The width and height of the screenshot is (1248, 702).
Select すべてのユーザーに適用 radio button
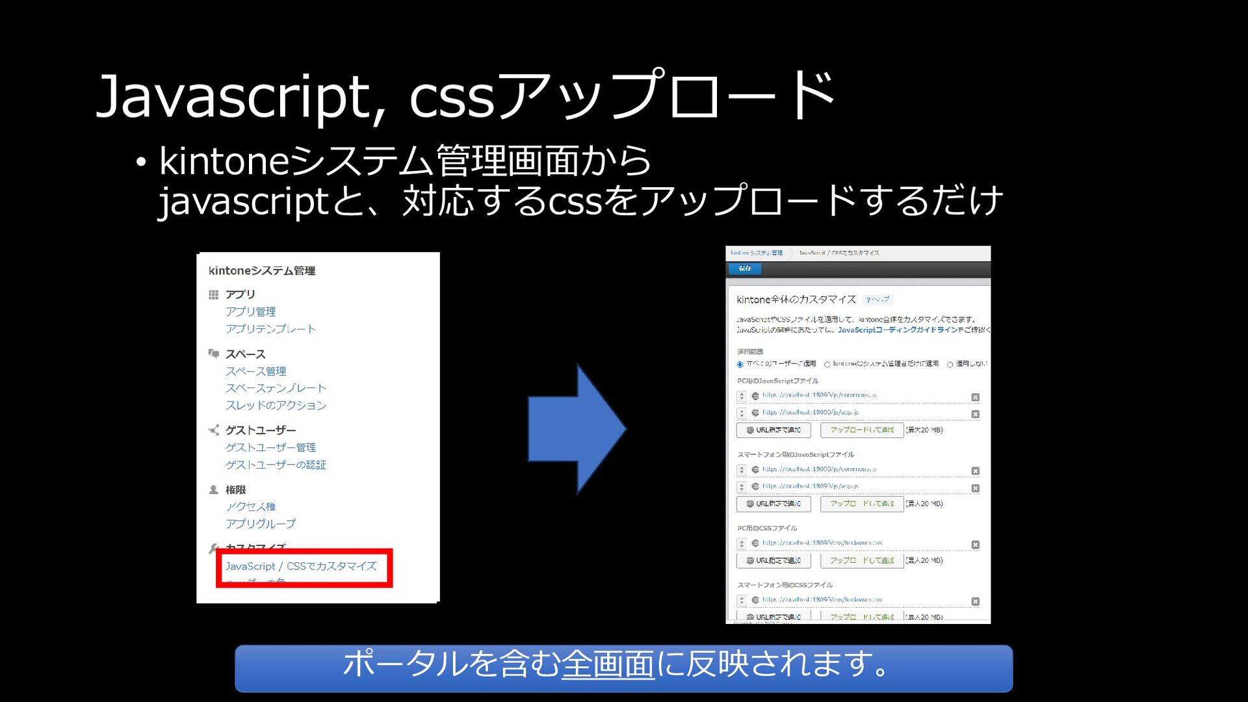coord(740,365)
